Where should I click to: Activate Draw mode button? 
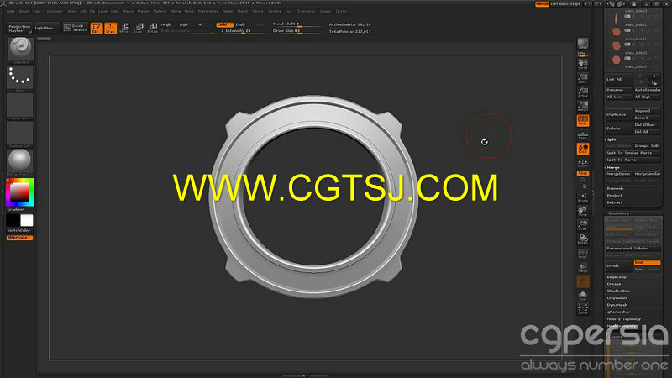click(111, 29)
